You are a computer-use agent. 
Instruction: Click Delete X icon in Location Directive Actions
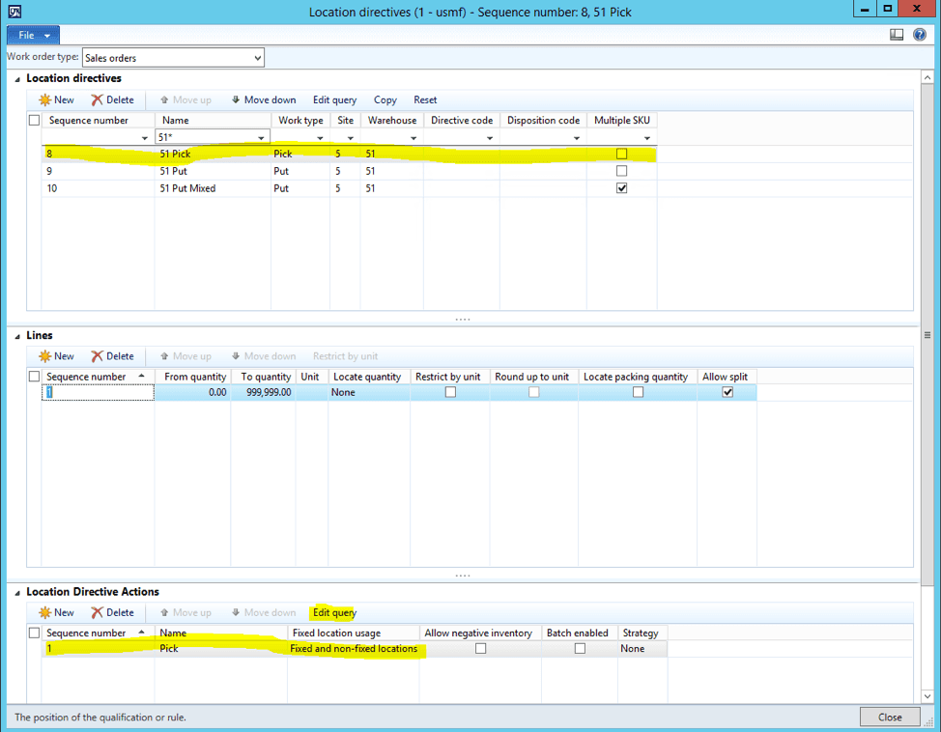(x=98, y=612)
